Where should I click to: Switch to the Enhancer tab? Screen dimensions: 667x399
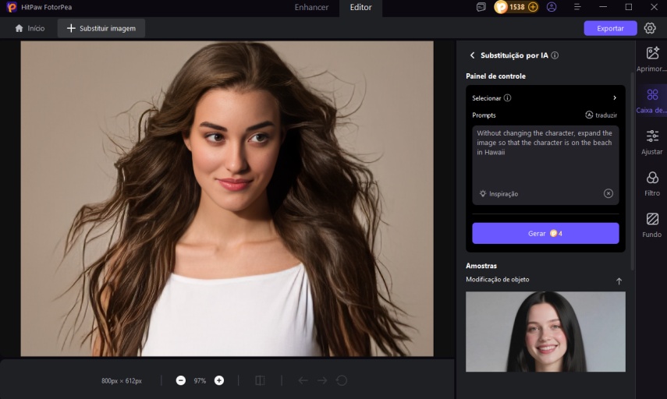311,7
